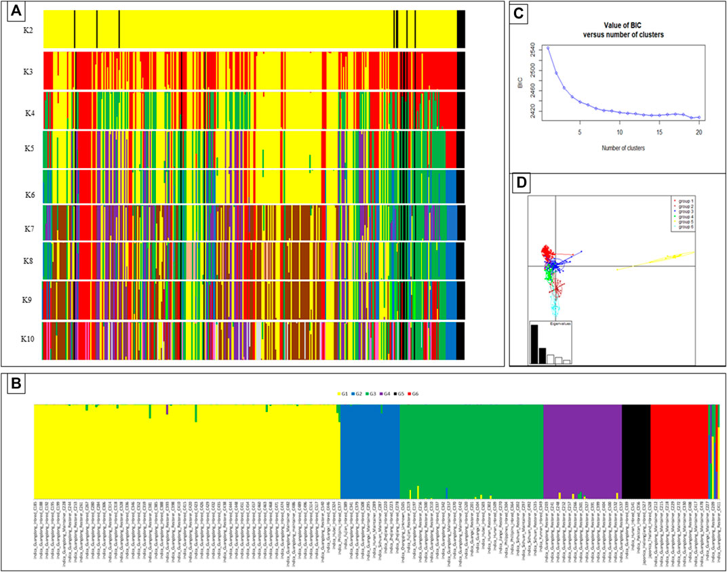Screen dimensions: 727x572
Task: Select the "K5" row label
Action: pos(28,149)
